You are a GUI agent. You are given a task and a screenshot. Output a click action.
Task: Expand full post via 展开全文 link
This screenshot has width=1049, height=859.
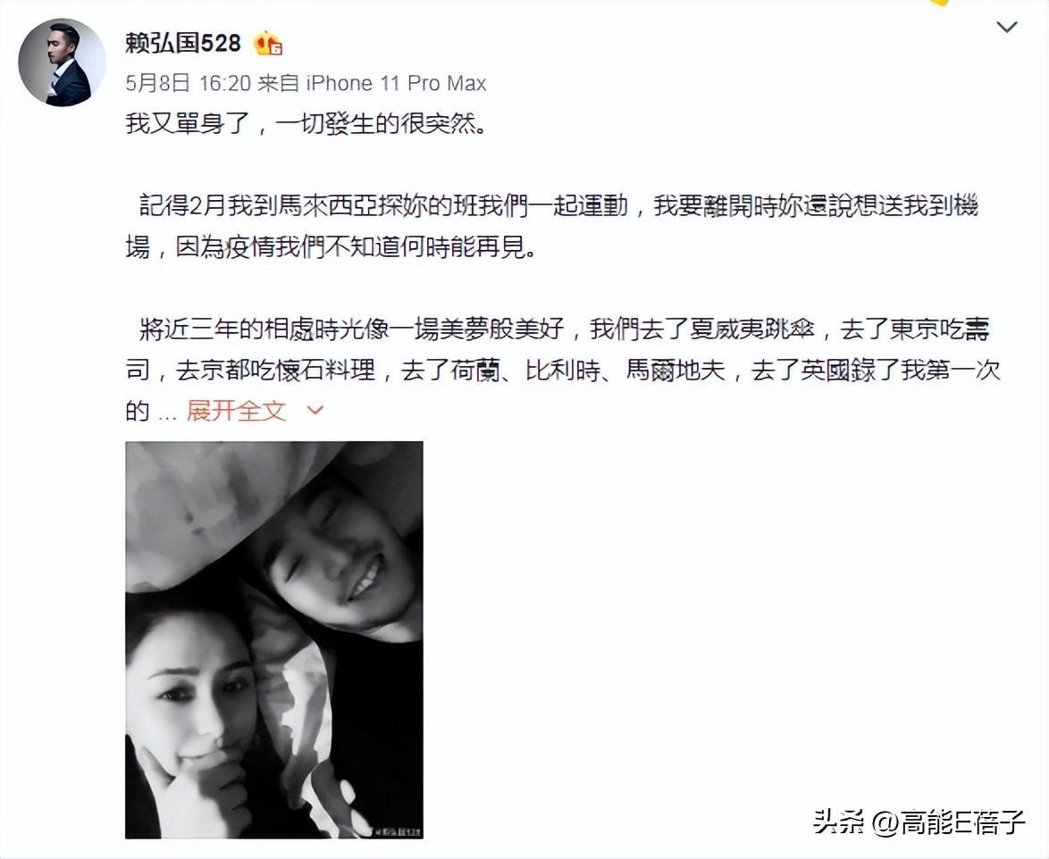click(236, 411)
